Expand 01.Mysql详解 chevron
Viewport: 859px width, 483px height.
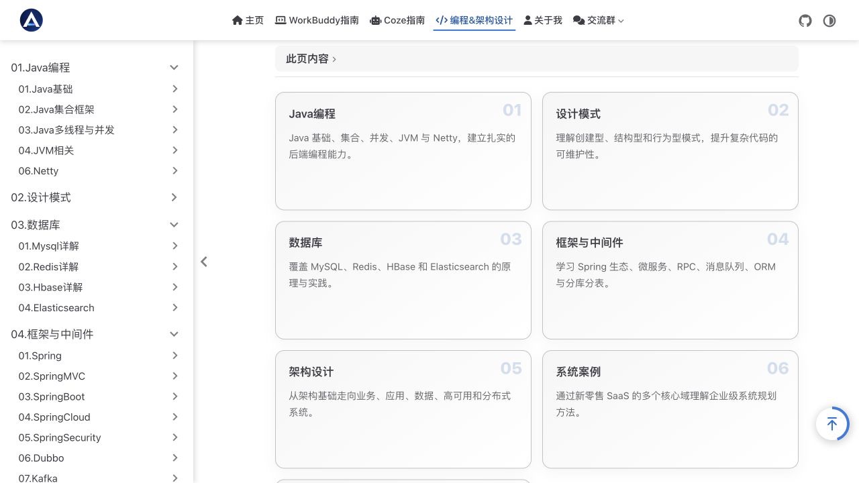click(x=174, y=246)
